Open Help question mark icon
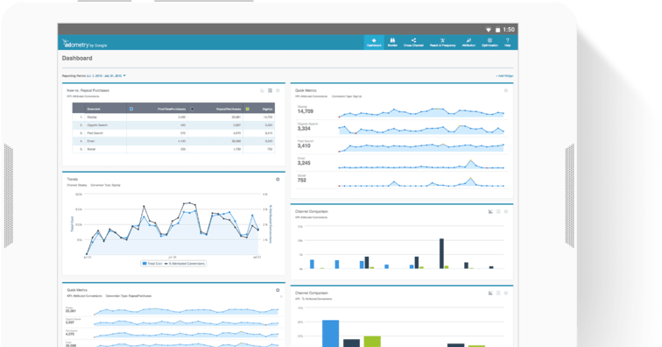 508,42
